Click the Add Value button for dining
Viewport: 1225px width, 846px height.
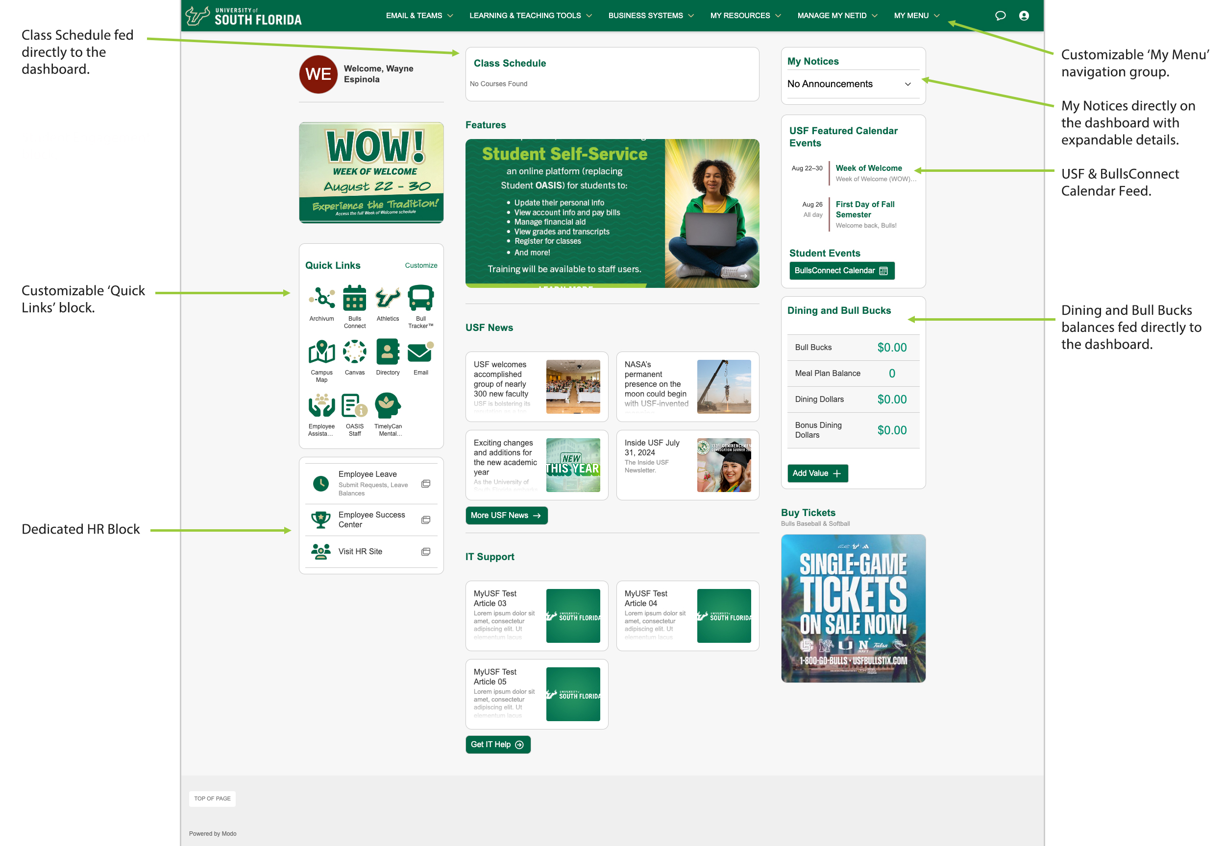point(815,473)
